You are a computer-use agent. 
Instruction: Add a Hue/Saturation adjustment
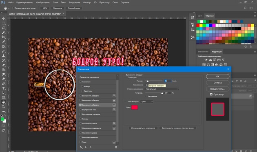(x=204, y=64)
